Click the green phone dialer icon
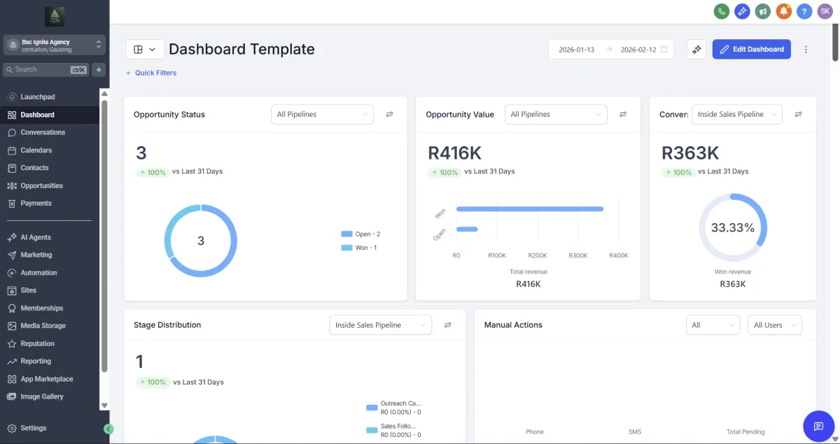 (x=721, y=11)
